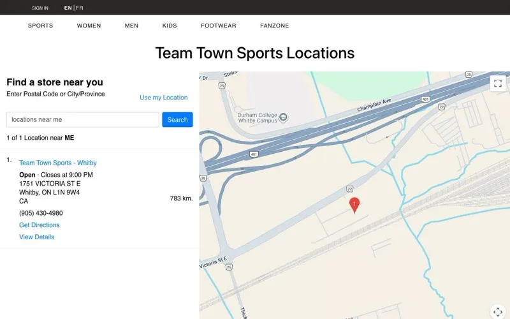Open the FOOTWEAR menu
510x319 pixels.
[x=219, y=26]
